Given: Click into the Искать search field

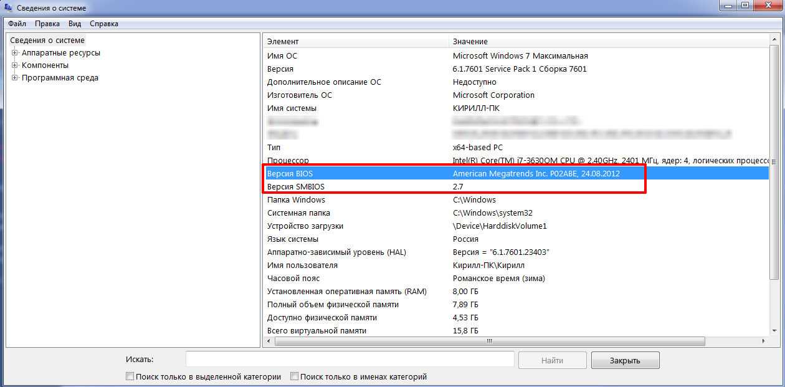Looking at the screenshot, I should point(350,360).
